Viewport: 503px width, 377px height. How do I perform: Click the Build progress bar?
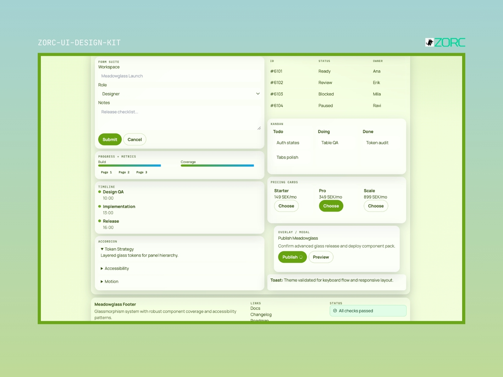130,166
